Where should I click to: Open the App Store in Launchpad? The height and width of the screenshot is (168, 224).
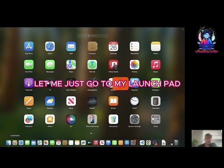pyautogui.click(x=29, y=47)
